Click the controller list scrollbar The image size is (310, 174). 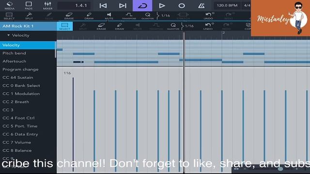56,50
